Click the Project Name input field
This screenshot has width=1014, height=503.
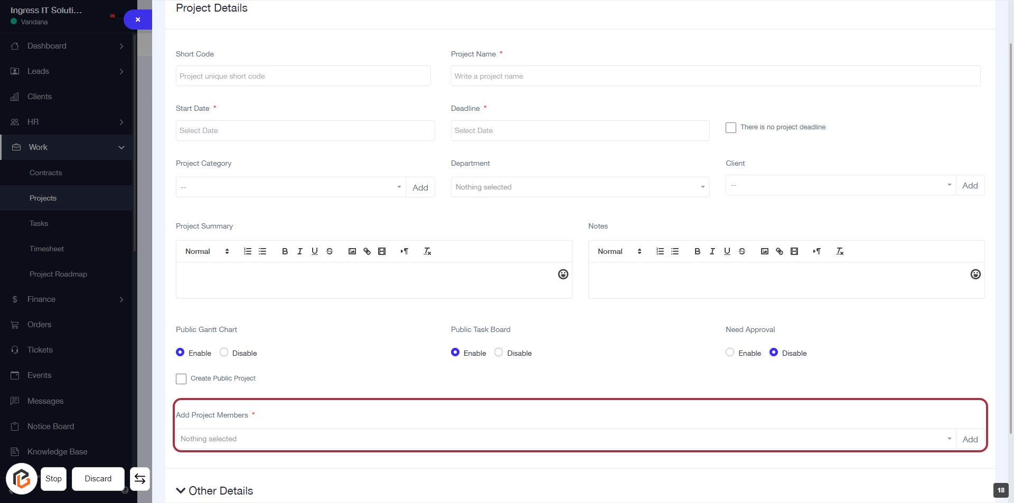715,76
